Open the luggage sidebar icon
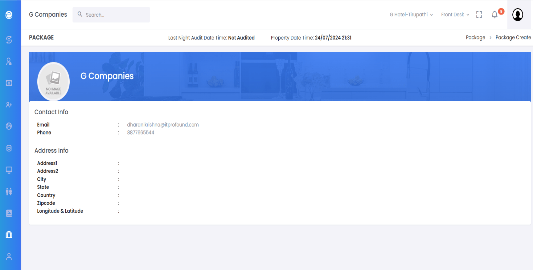This screenshot has width=533, height=270. (9, 235)
